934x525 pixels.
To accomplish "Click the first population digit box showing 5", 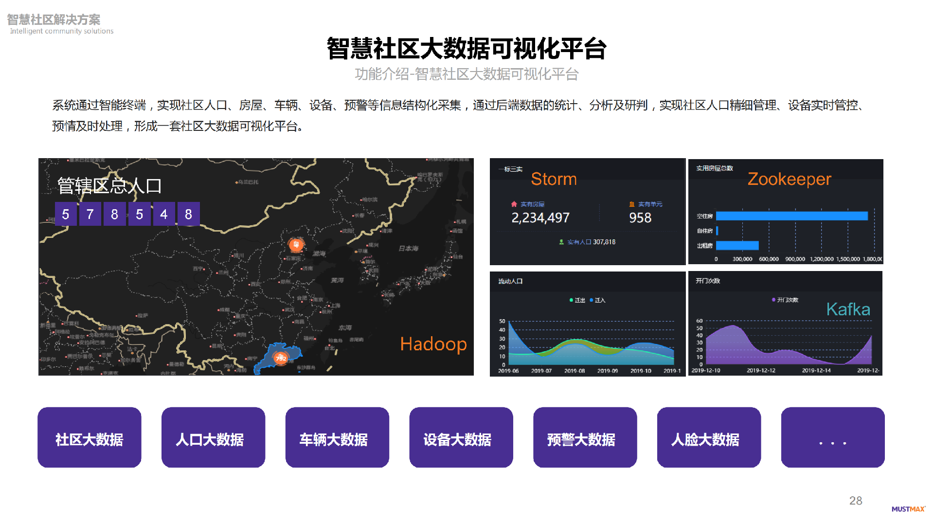I will pyautogui.click(x=66, y=214).
